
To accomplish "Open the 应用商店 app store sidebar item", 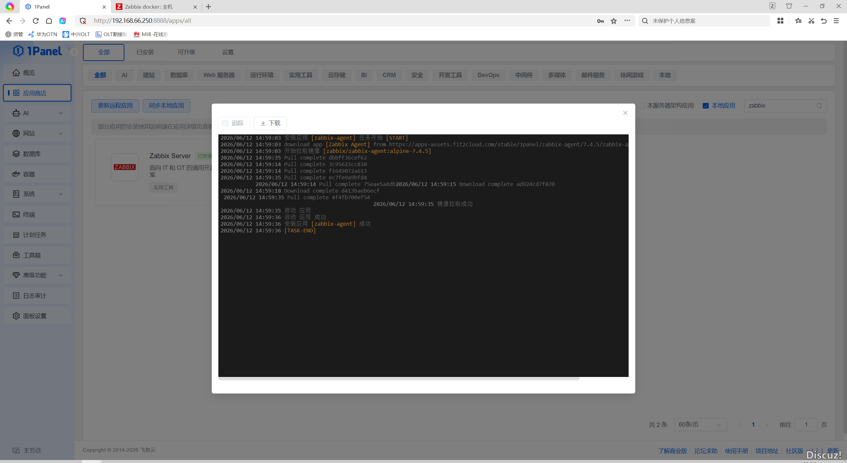I will [x=37, y=93].
